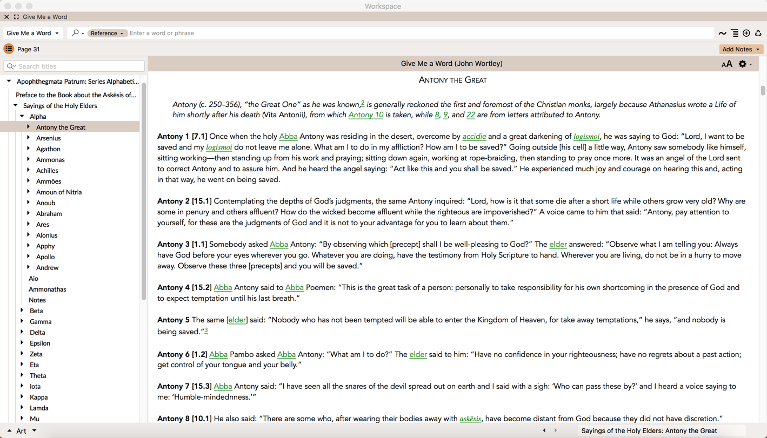
Task: Click the Page 31 label
Action: click(x=29, y=49)
